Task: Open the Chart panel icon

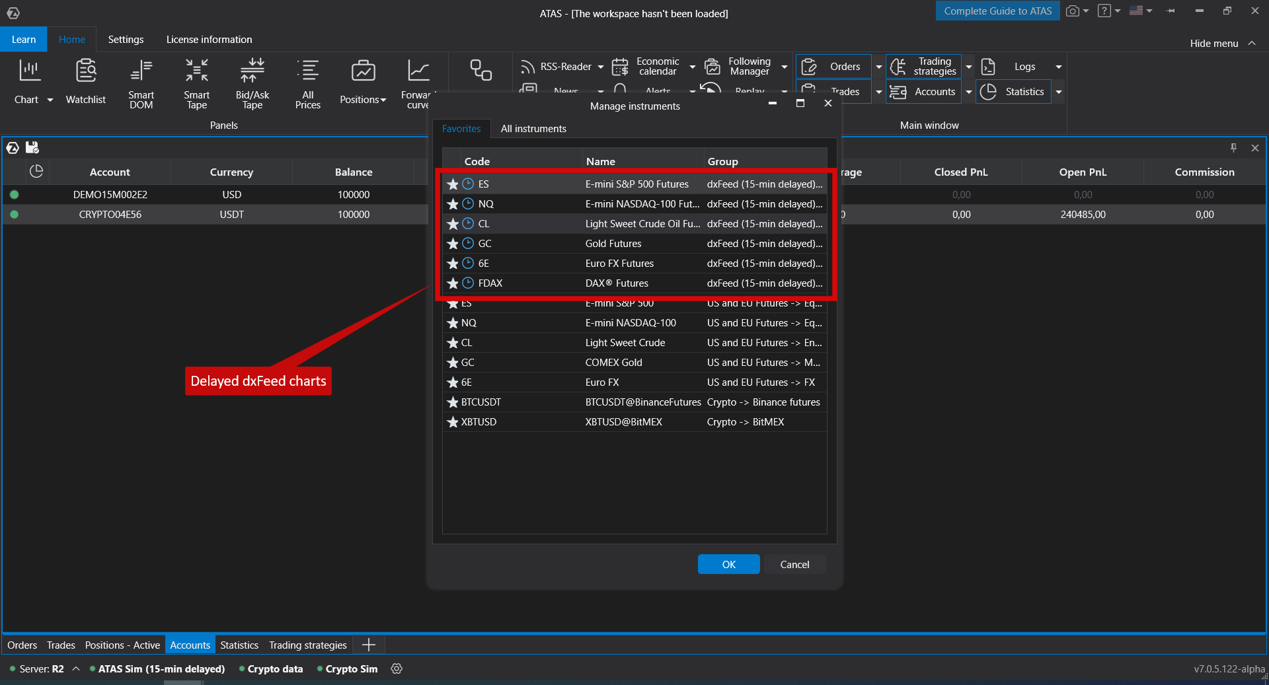Action: (x=29, y=71)
